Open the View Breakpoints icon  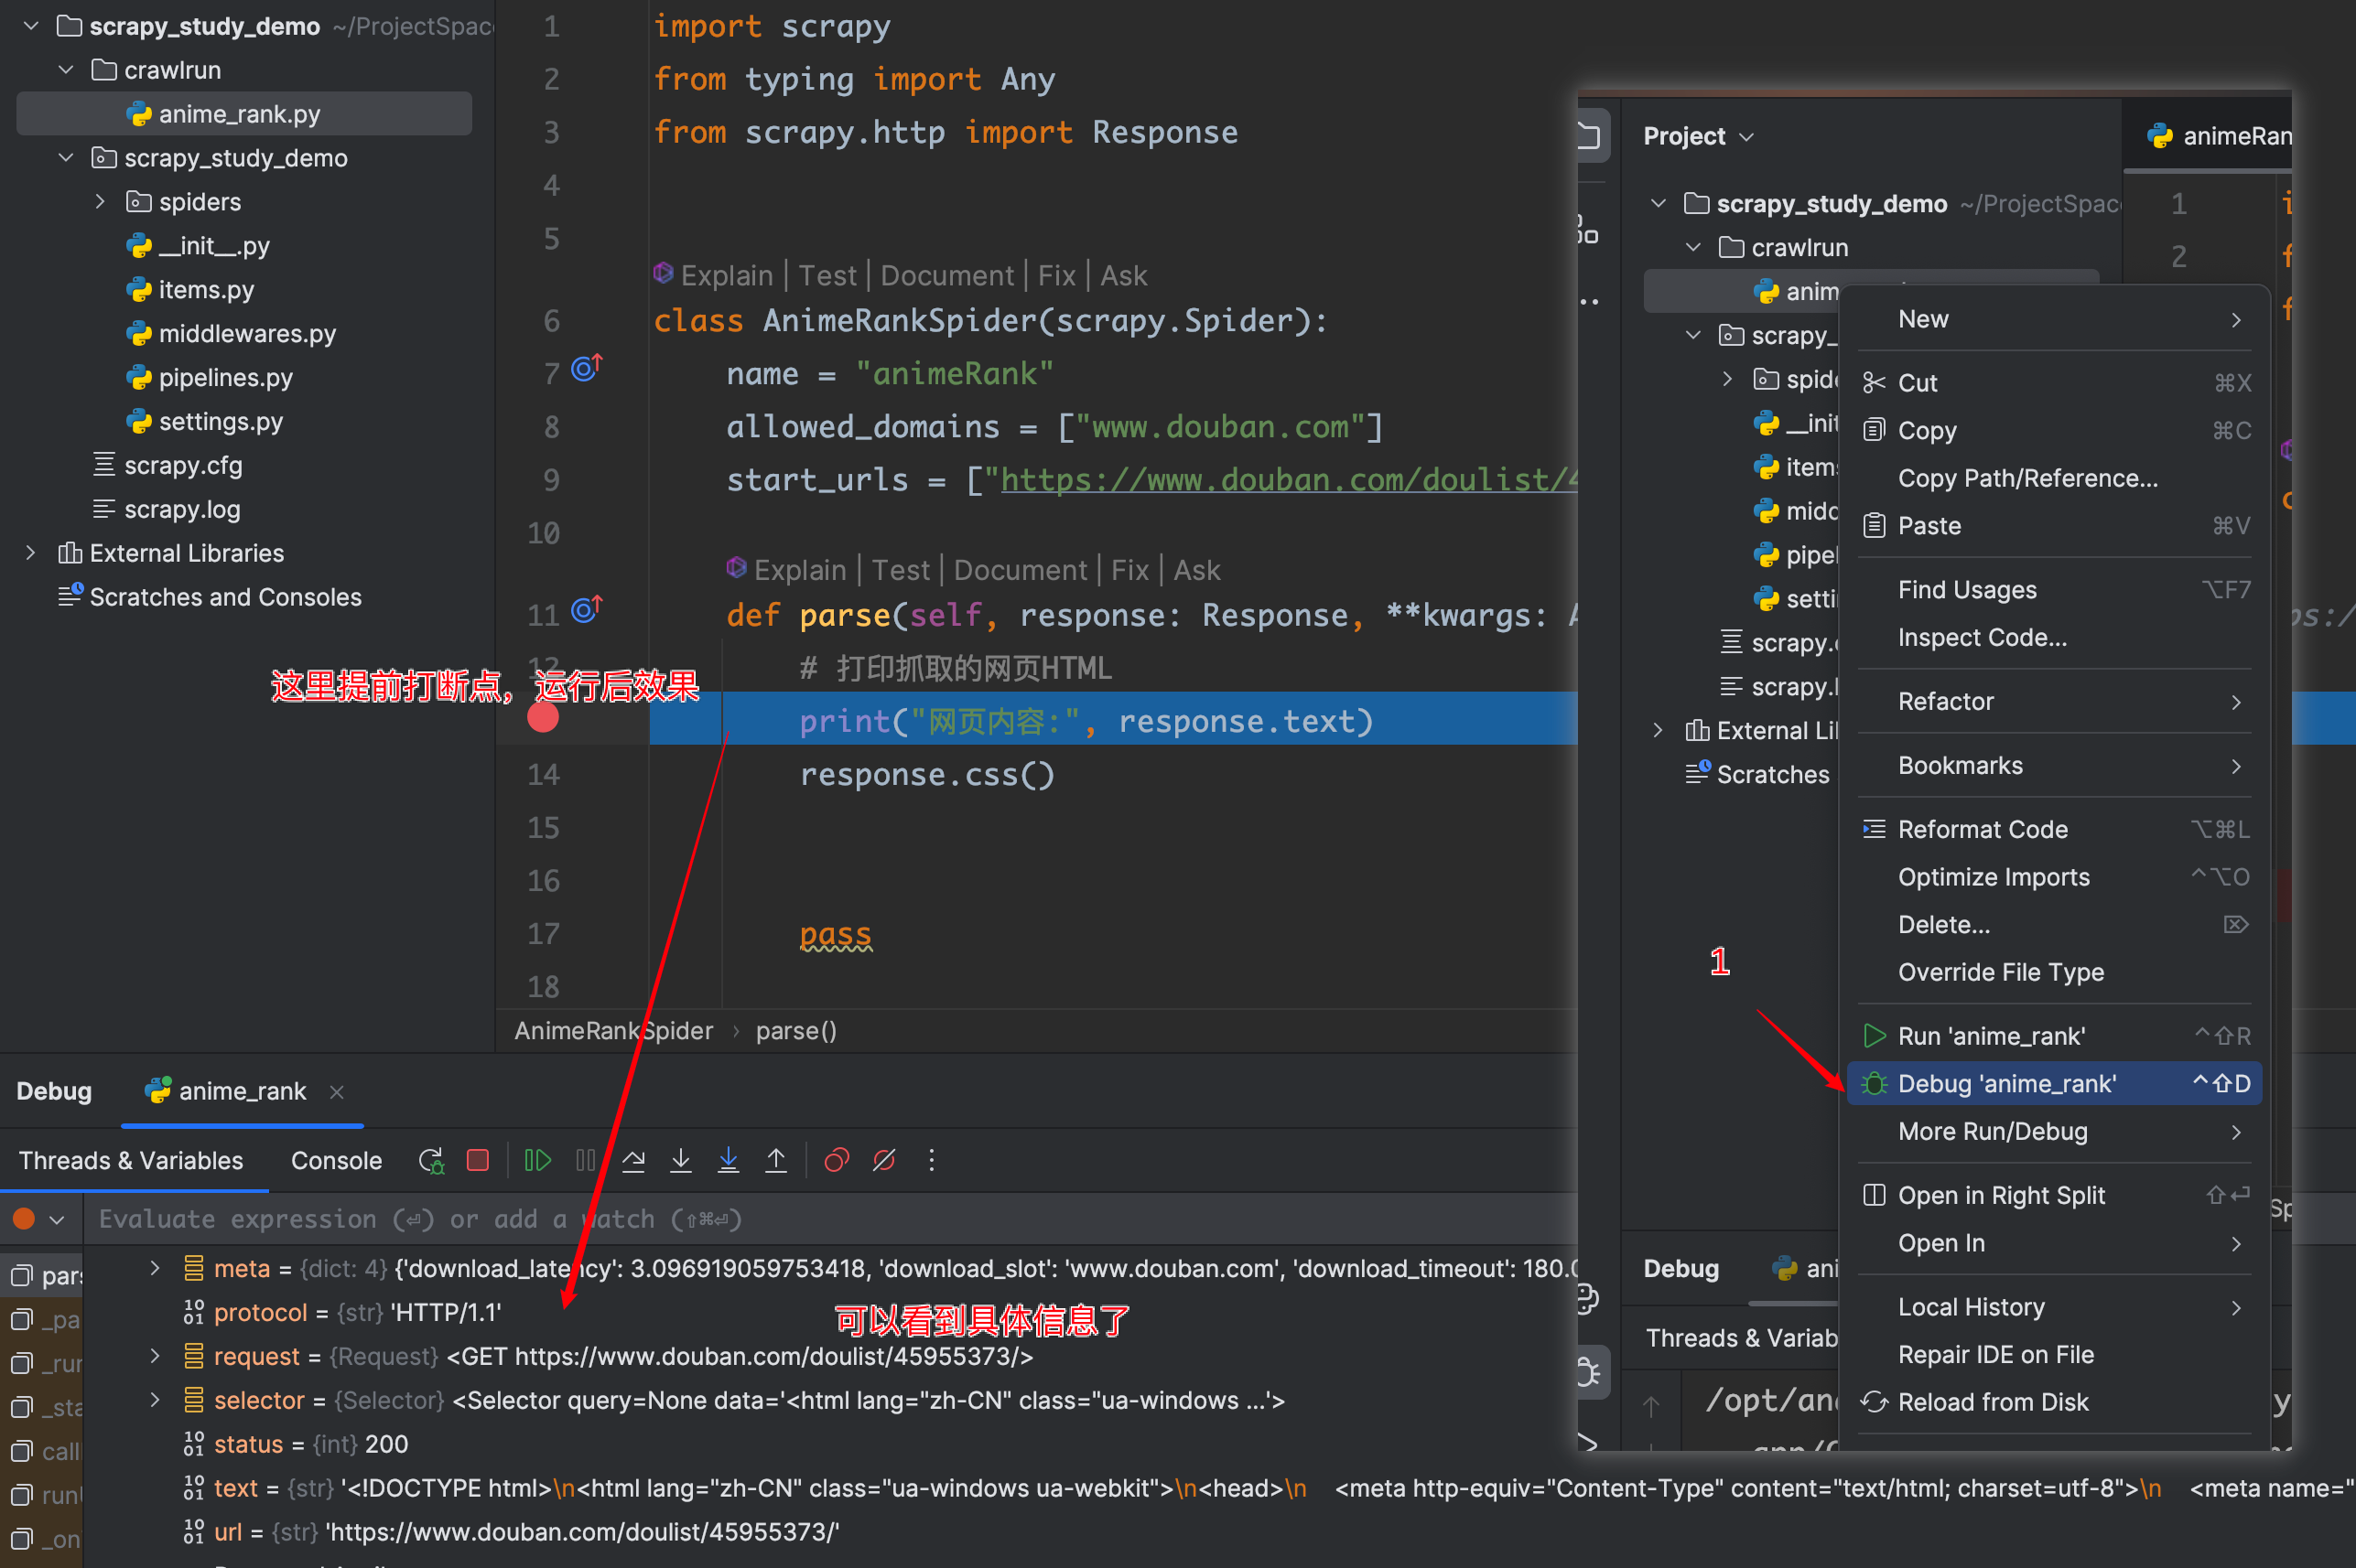tap(837, 1160)
